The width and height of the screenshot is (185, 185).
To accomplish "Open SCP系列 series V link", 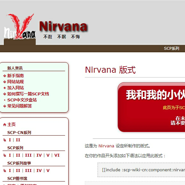I will point(48,155).
